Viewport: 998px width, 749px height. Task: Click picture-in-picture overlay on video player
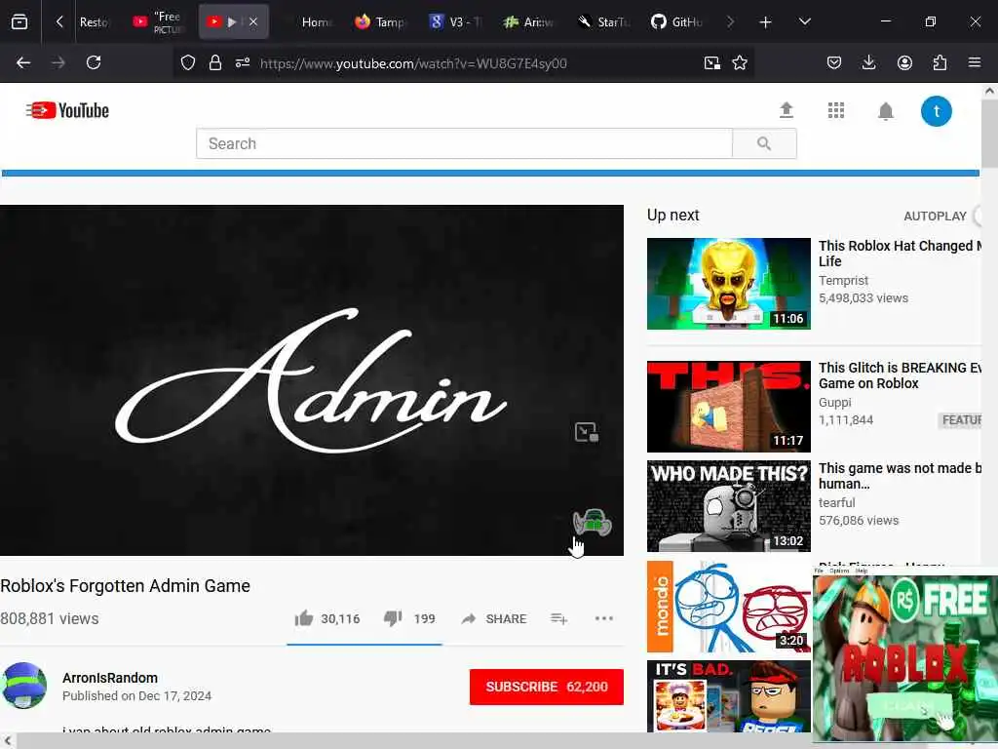(x=586, y=432)
